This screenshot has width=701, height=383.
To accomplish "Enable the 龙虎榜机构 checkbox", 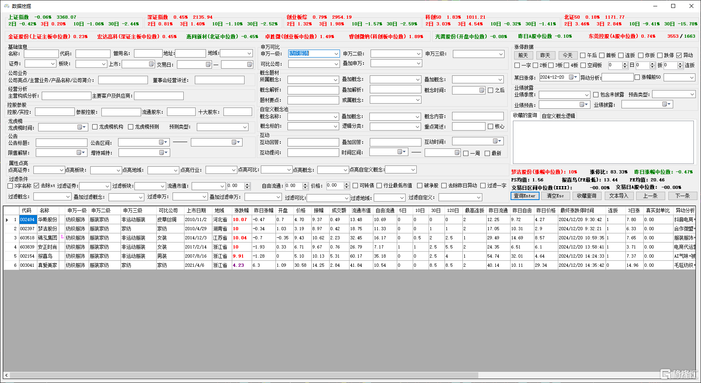I will (x=95, y=127).
